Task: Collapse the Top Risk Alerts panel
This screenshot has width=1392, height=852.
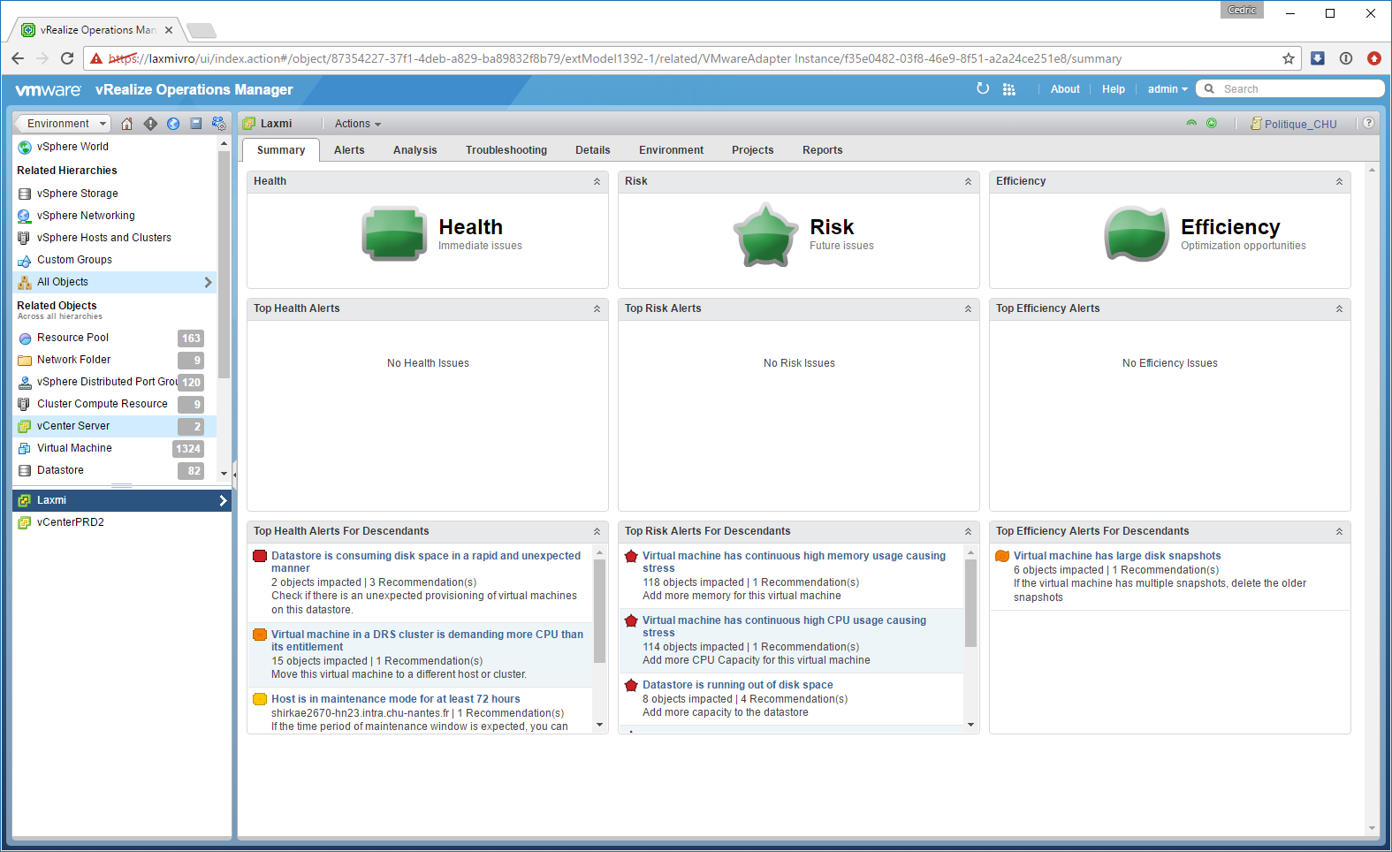Action: point(968,308)
